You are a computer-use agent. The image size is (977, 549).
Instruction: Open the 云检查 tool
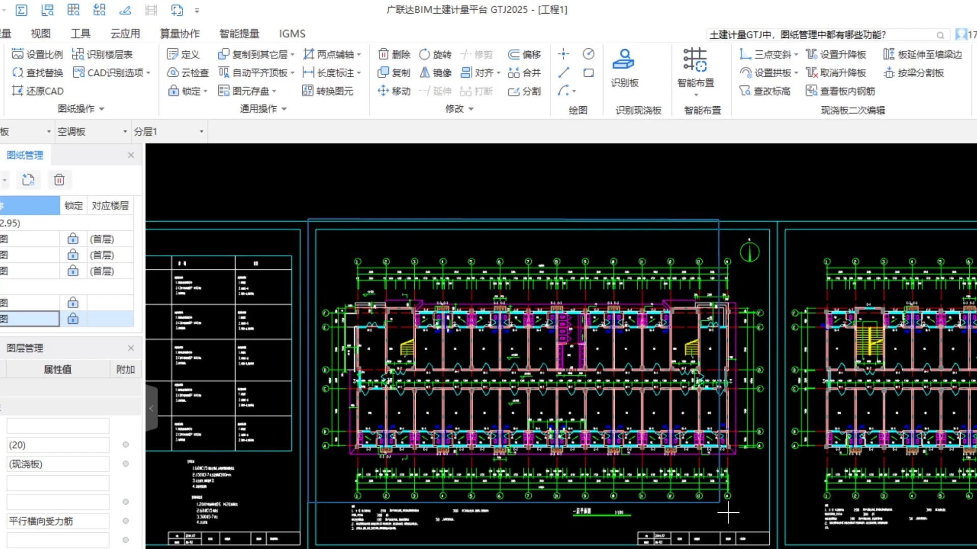pyautogui.click(x=187, y=72)
